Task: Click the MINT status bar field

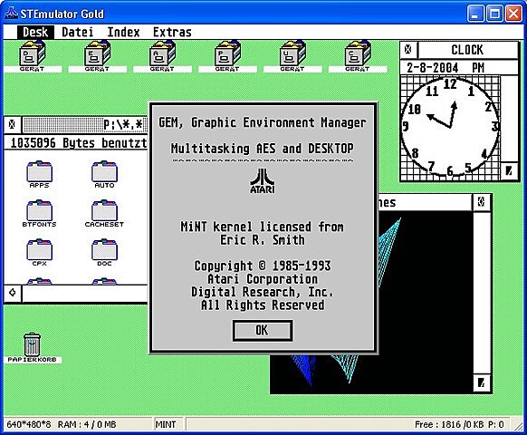Action: coord(168,424)
